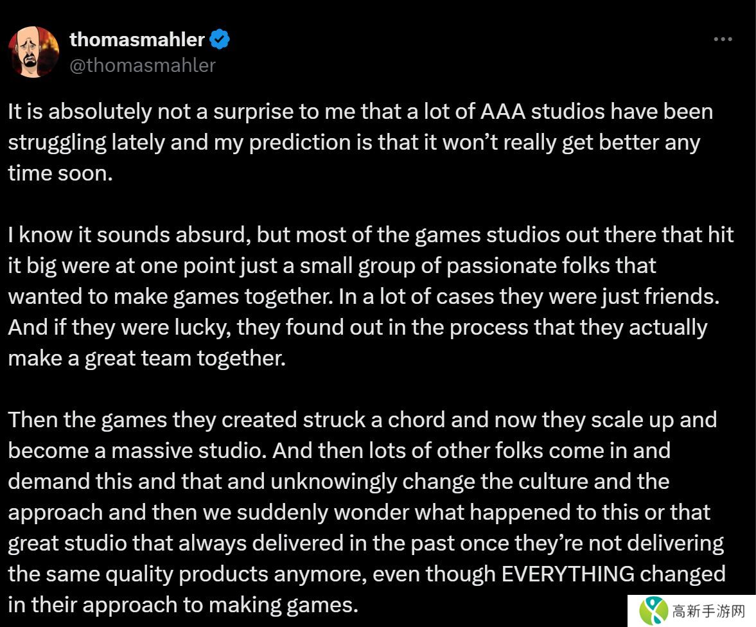Click the line starting "I know it sounds absurd"

370,235
